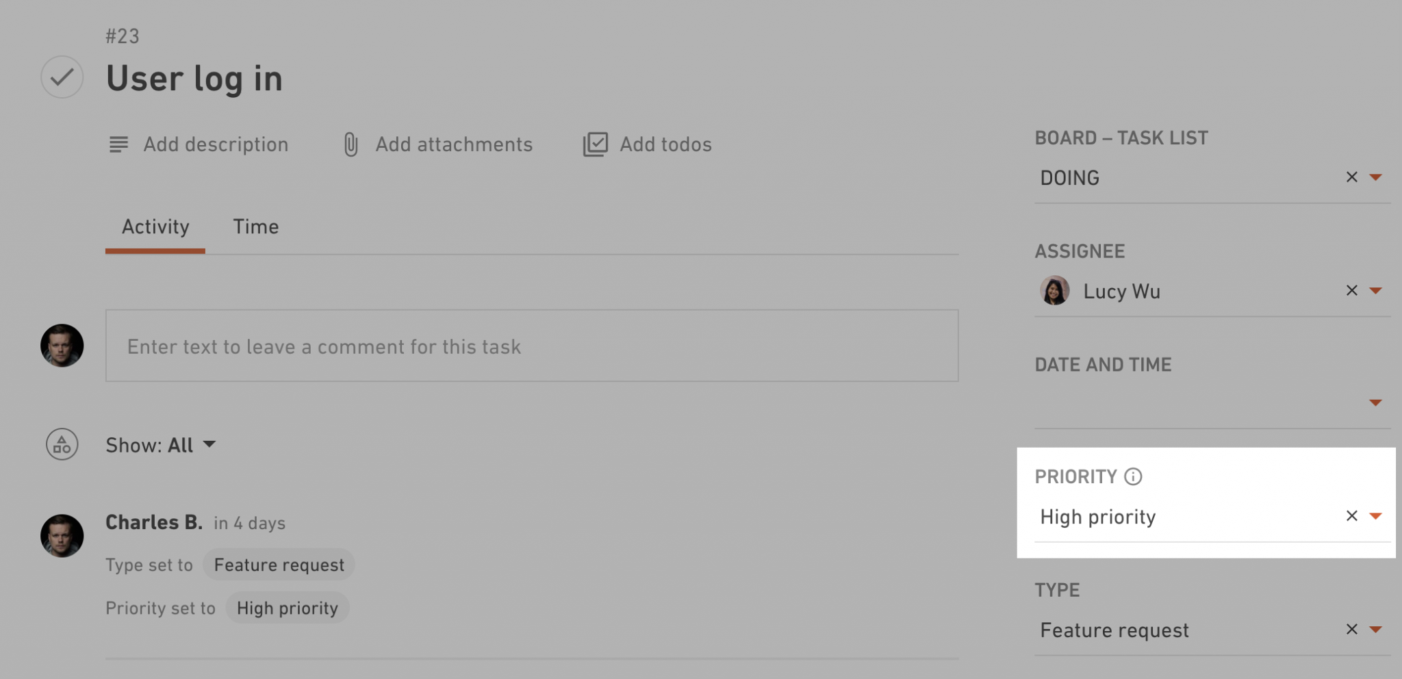Image resolution: width=1402 pixels, height=679 pixels.
Task: Click the Priority info icon
Action: coord(1133,476)
